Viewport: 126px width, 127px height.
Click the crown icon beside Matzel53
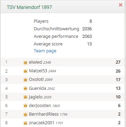click(x=25, y=71)
